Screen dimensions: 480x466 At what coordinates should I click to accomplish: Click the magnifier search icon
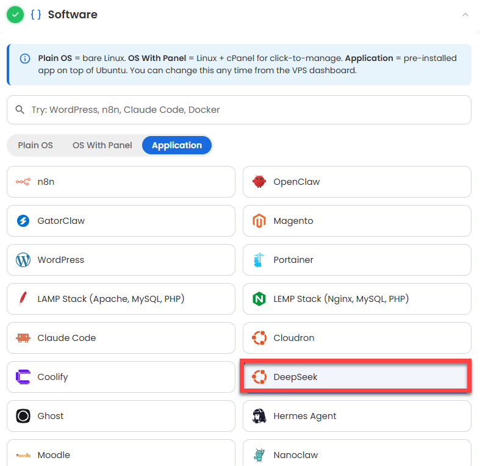pyautogui.click(x=20, y=110)
